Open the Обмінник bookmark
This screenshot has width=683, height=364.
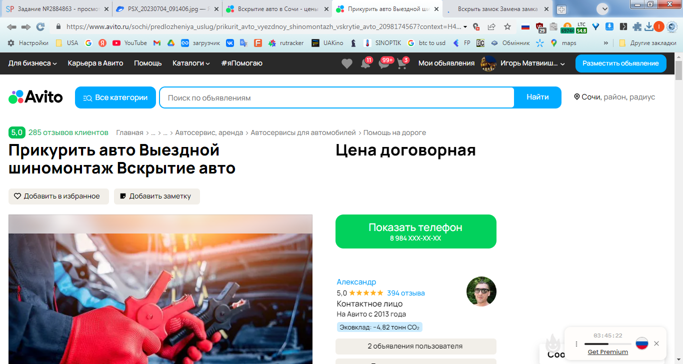click(510, 43)
